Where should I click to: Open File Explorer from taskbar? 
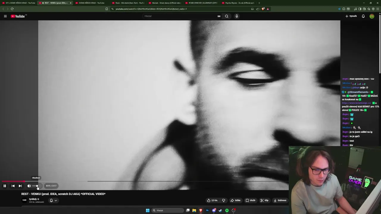click(194, 210)
